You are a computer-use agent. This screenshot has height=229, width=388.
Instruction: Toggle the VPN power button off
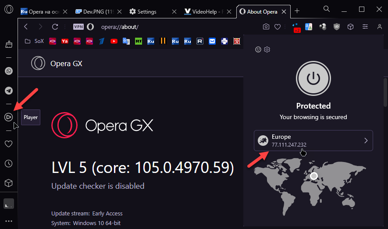point(313,78)
